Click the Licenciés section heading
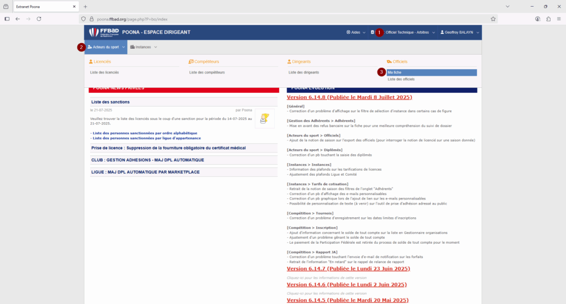Screen dimensions: 566x304 pos(102,62)
